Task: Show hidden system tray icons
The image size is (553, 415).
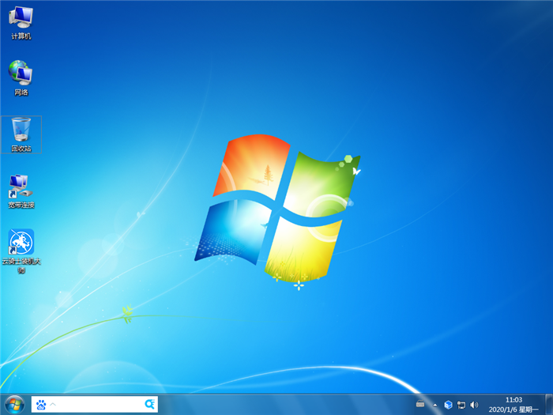Action: pyautogui.click(x=434, y=405)
